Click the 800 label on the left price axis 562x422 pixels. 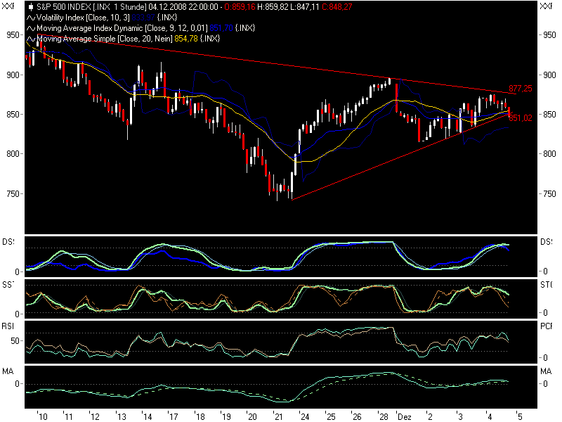tap(13, 154)
